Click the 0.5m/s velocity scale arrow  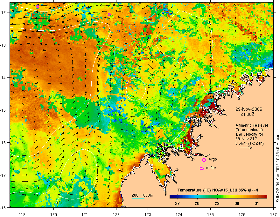pos(246,148)
